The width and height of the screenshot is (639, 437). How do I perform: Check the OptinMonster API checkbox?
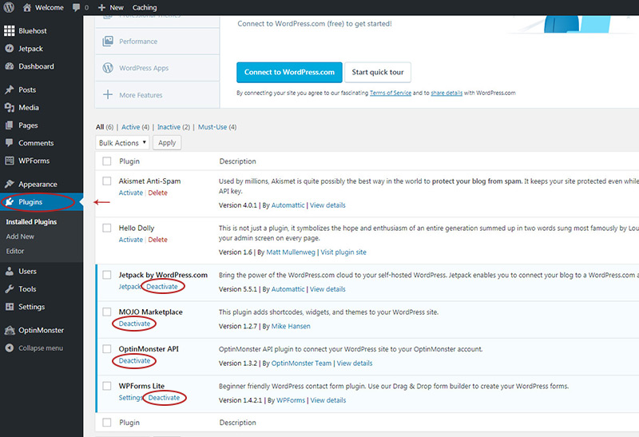coord(107,348)
